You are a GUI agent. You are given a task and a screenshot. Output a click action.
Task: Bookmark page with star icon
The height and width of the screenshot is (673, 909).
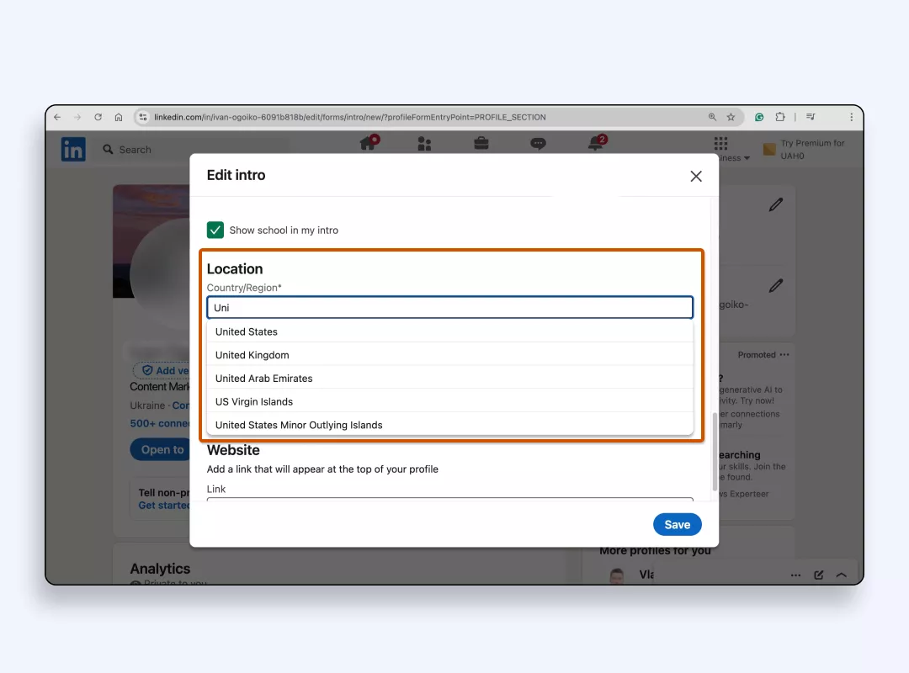[x=731, y=117]
